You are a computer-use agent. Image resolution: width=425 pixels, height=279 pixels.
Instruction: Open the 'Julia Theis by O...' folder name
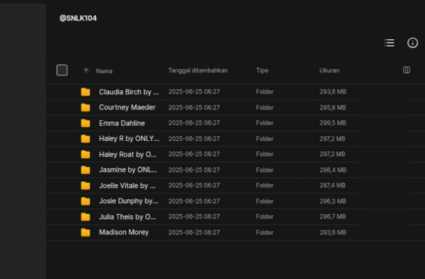pyautogui.click(x=127, y=217)
